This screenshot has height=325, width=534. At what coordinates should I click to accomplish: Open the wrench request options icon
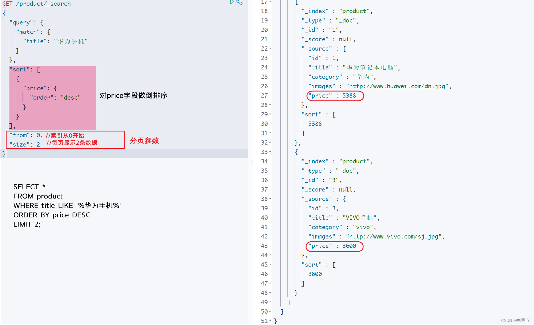point(240,2)
